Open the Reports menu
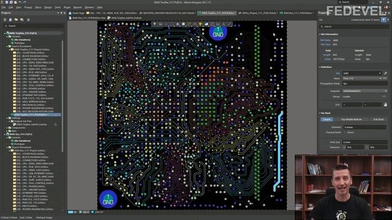Screen dimensions: 392x220 (77, 7)
